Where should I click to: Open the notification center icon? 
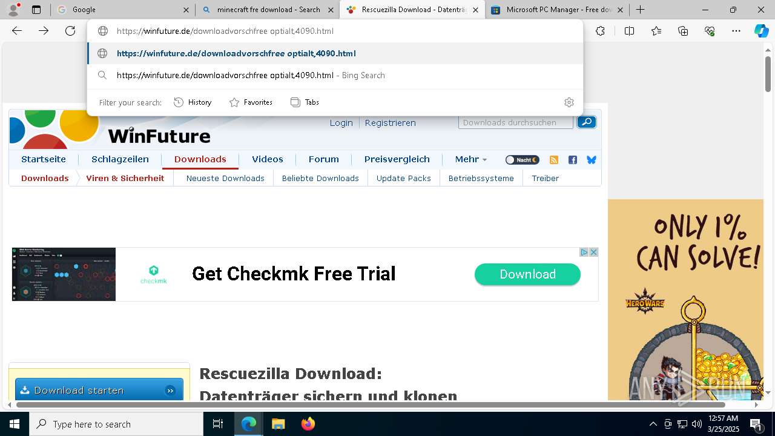[x=756, y=424]
